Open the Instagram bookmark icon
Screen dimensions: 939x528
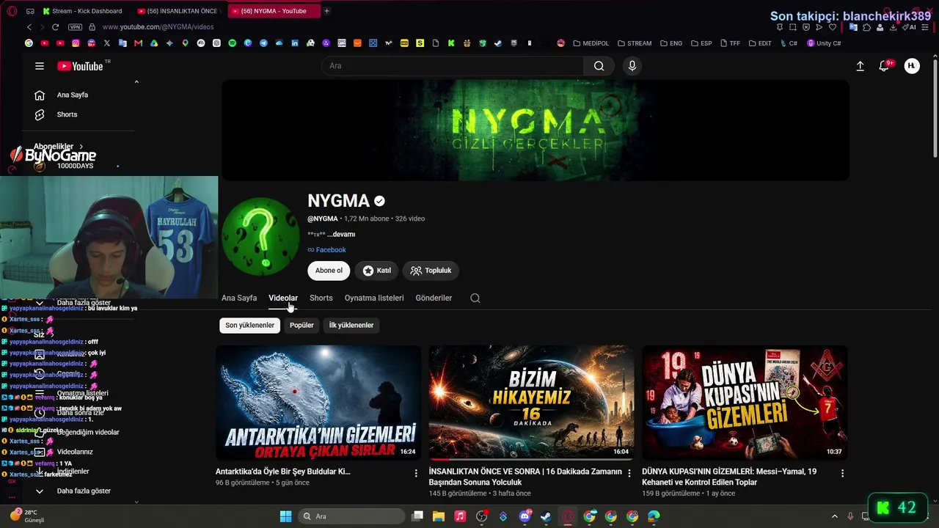[76, 43]
